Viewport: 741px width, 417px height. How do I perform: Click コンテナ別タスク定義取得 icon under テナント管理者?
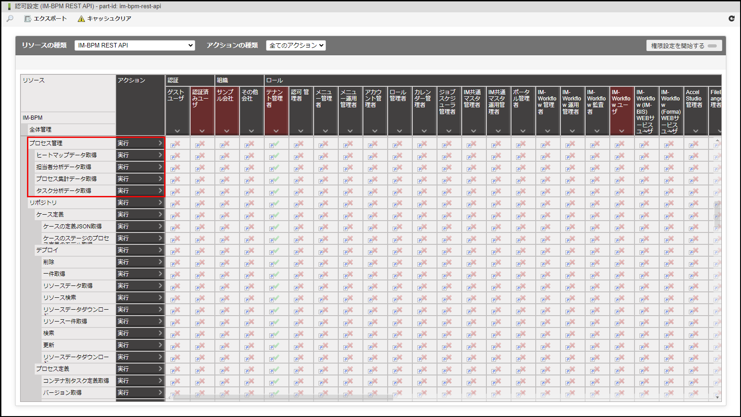(274, 381)
